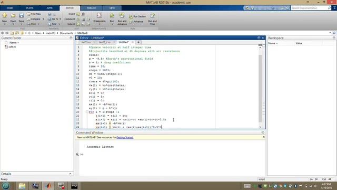Viewport: 337px width, 190px height.
Task: Open the Getting Started link
Action: tap(125, 137)
